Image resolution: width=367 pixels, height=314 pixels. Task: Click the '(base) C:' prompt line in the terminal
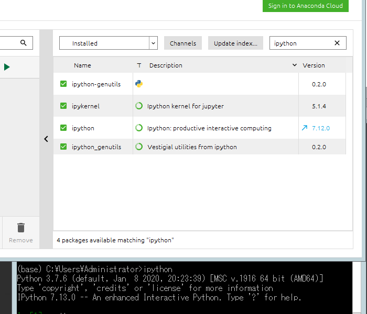coord(95,269)
